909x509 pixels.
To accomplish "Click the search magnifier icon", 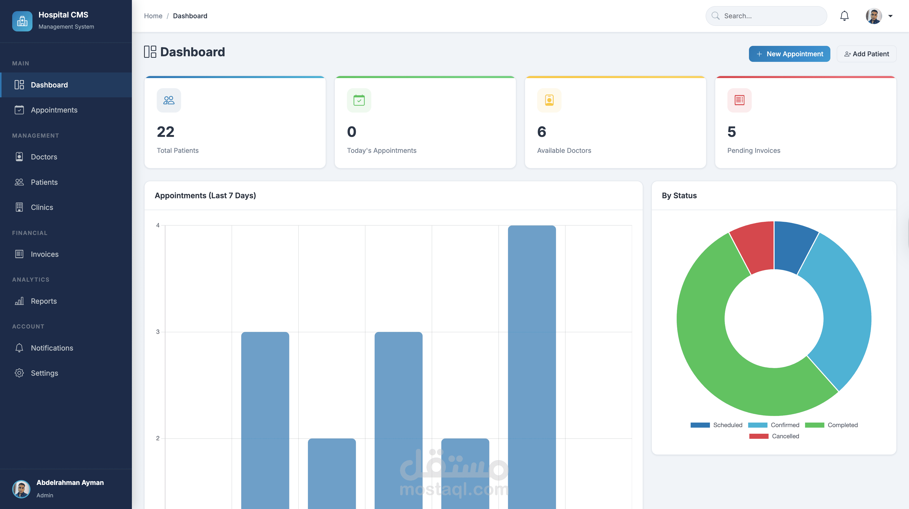I will pyautogui.click(x=715, y=16).
